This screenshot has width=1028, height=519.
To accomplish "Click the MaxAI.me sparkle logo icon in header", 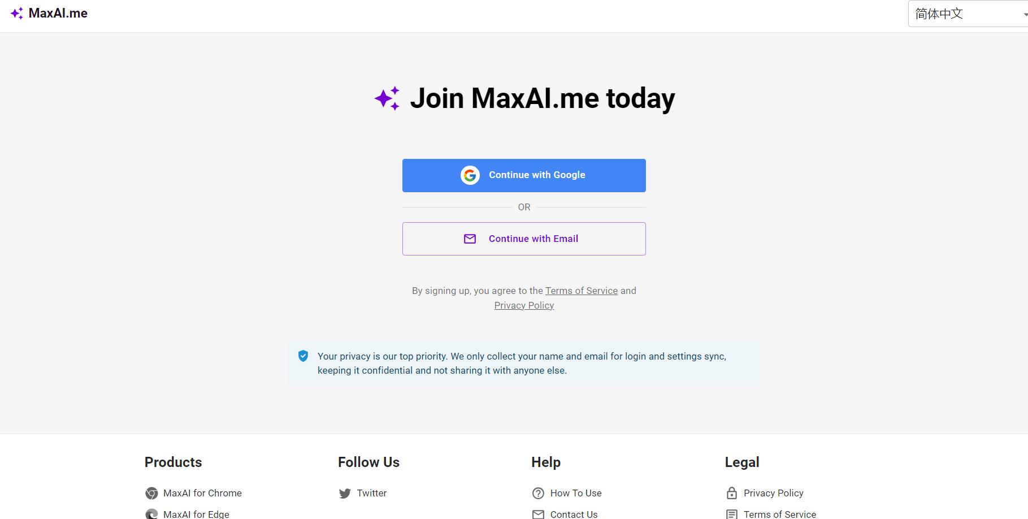I will tap(17, 14).
